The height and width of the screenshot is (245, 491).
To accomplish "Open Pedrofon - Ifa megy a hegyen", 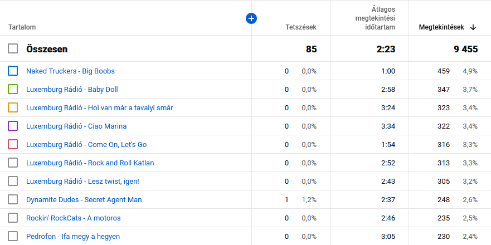I will pos(73,236).
